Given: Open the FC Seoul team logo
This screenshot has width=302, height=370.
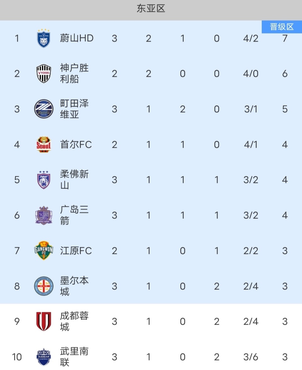Looking at the screenshot, I should tap(43, 145).
